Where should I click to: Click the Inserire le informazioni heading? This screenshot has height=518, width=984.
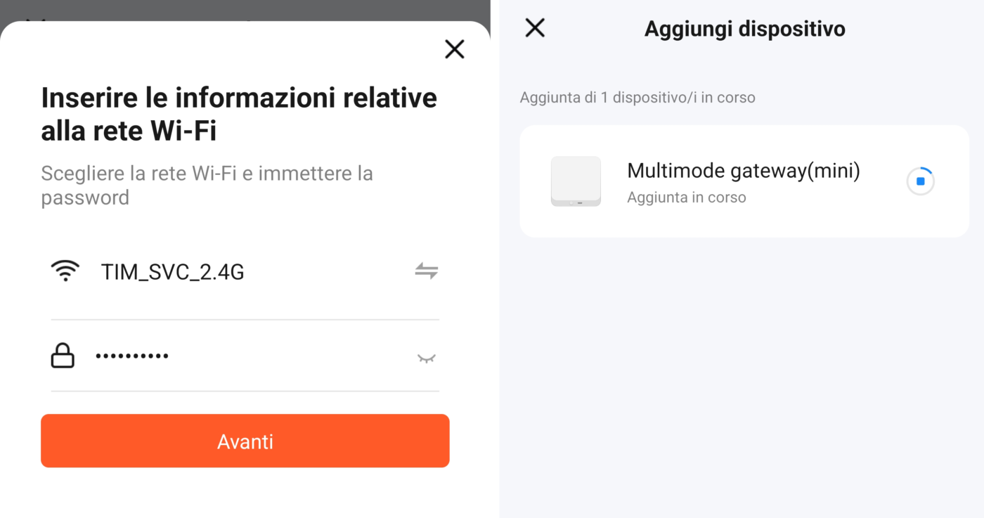pos(239,114)
